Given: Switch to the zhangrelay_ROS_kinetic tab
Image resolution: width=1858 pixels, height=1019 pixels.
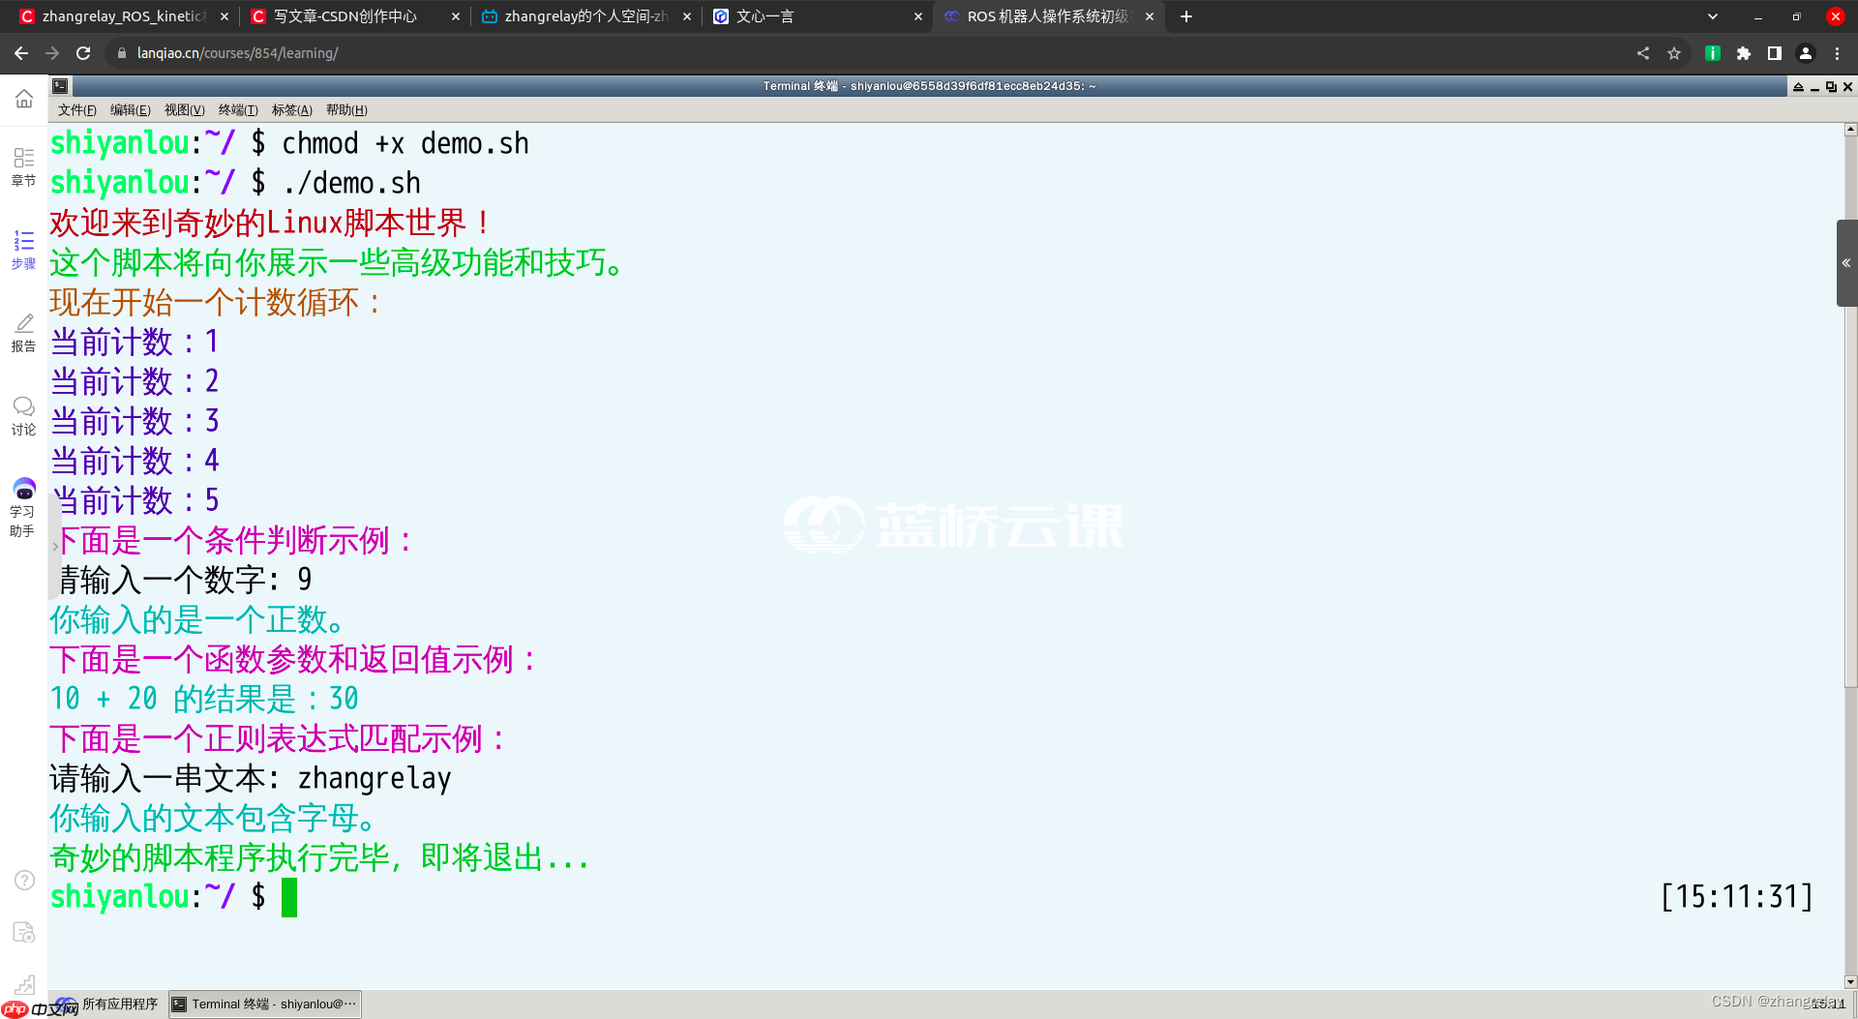Looking at the screenshot, I should tap(124, 16).
